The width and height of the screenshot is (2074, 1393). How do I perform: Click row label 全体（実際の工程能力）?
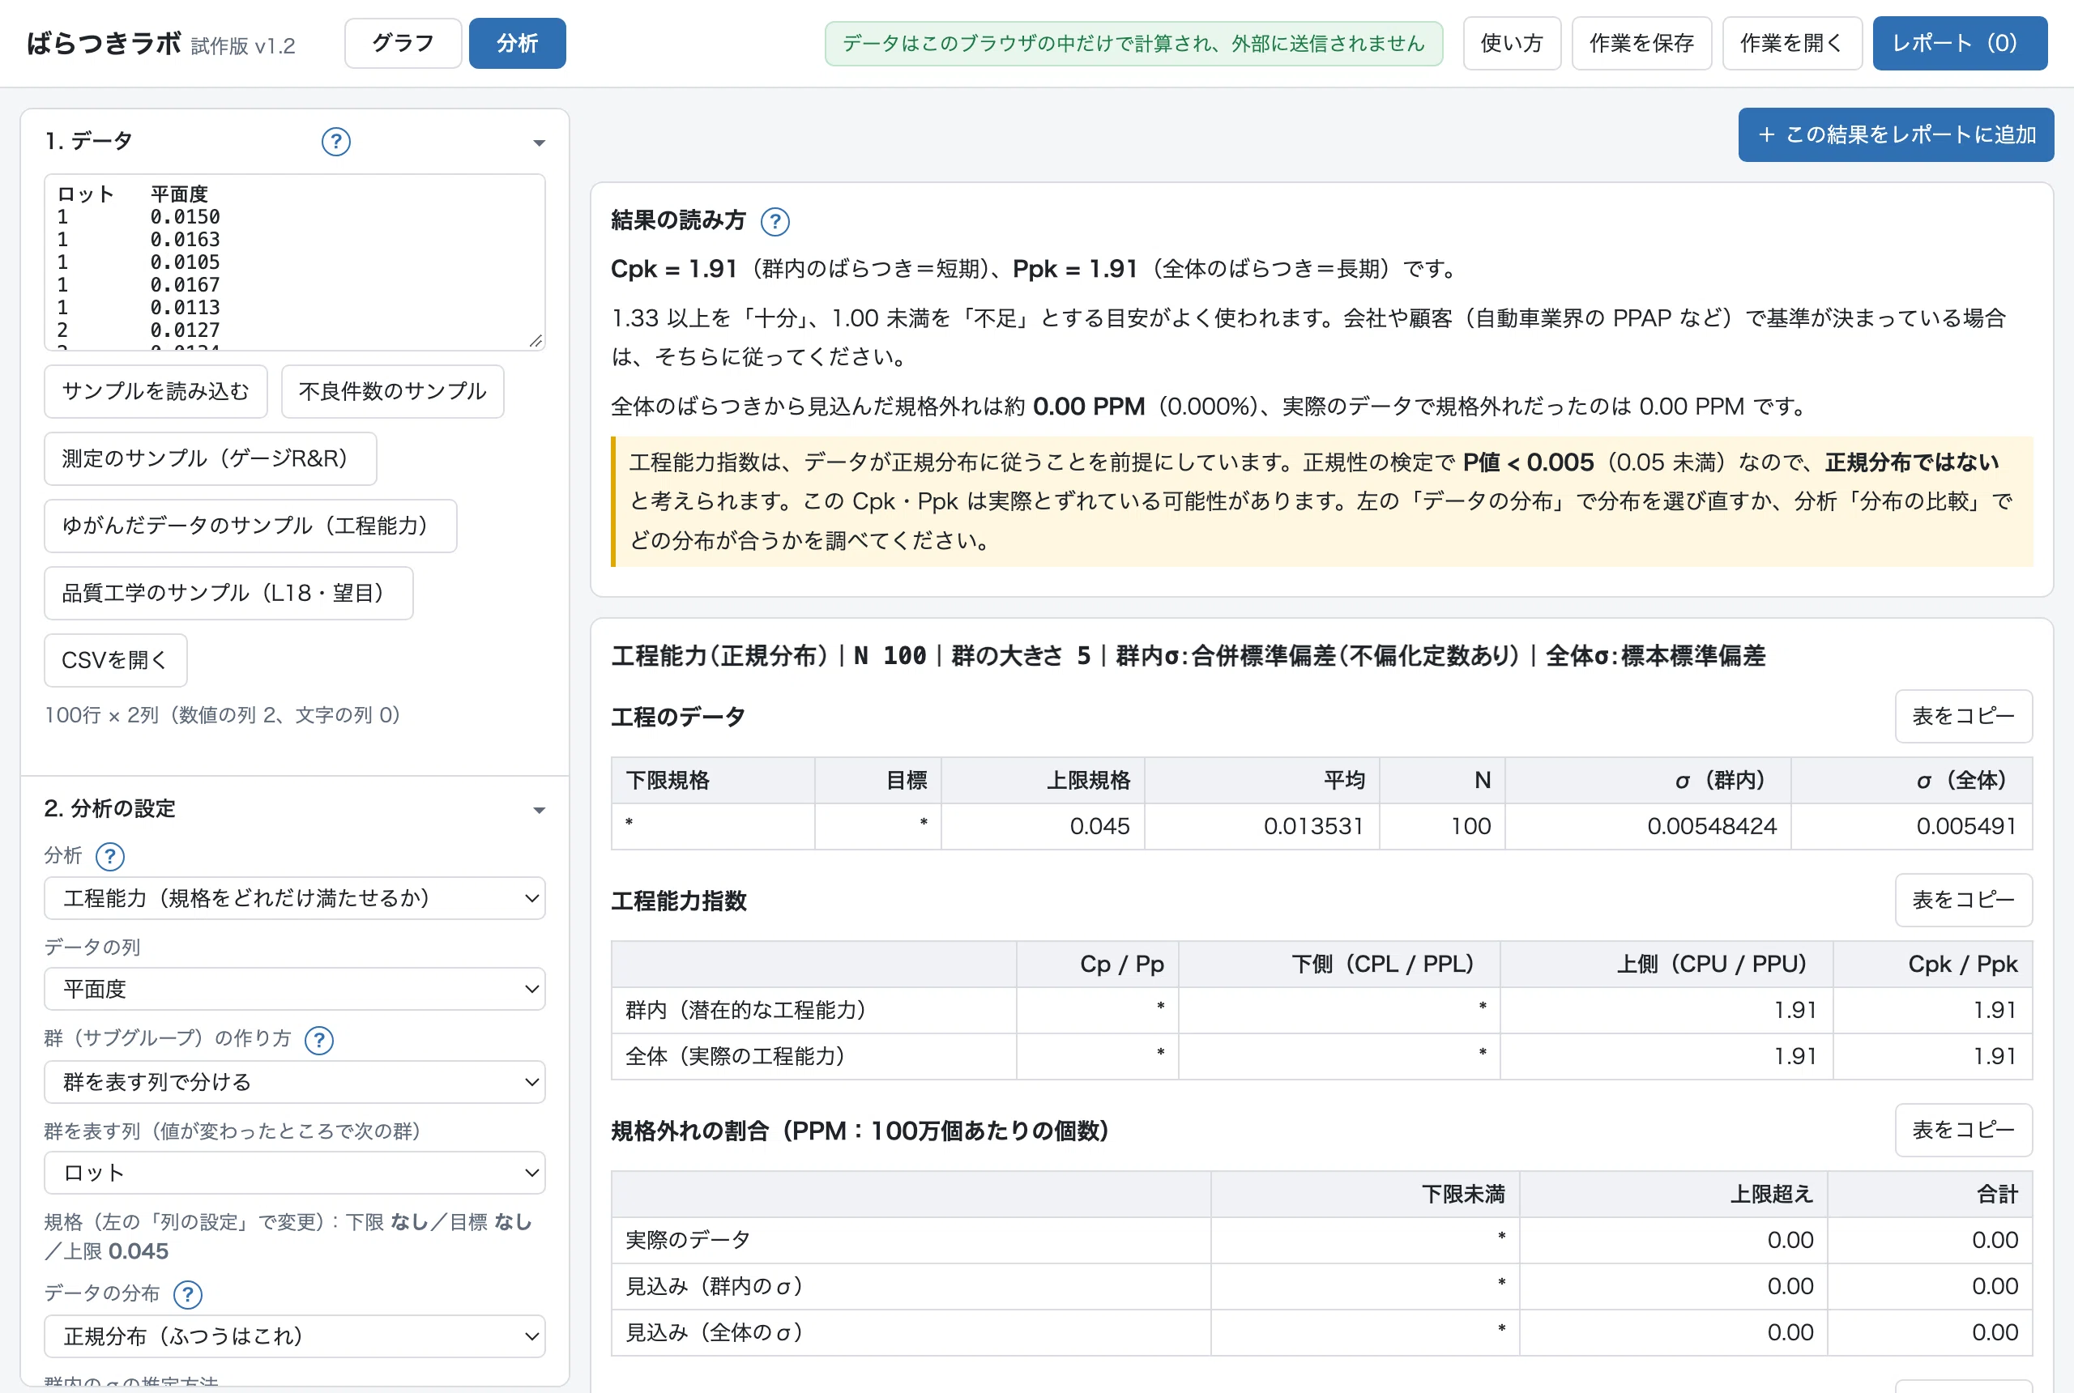pos(734,1056)
